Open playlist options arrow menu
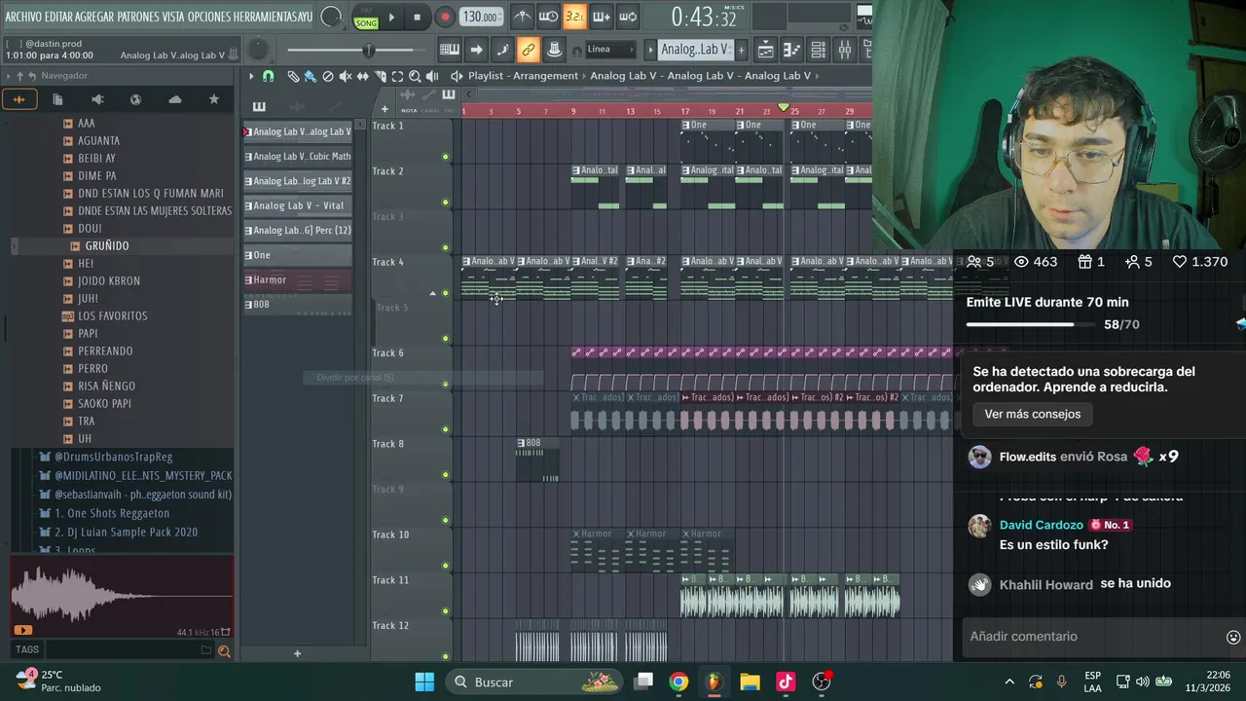The width and height of the screenshot is (1246, 701). pos(251,76)
